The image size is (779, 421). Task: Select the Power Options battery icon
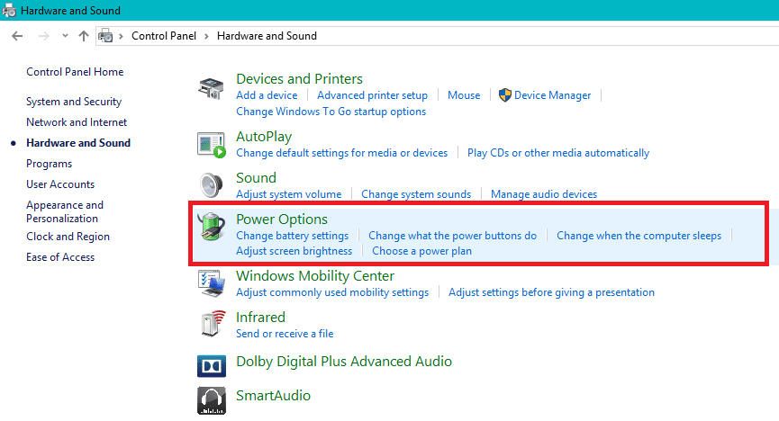coord(211,227)
